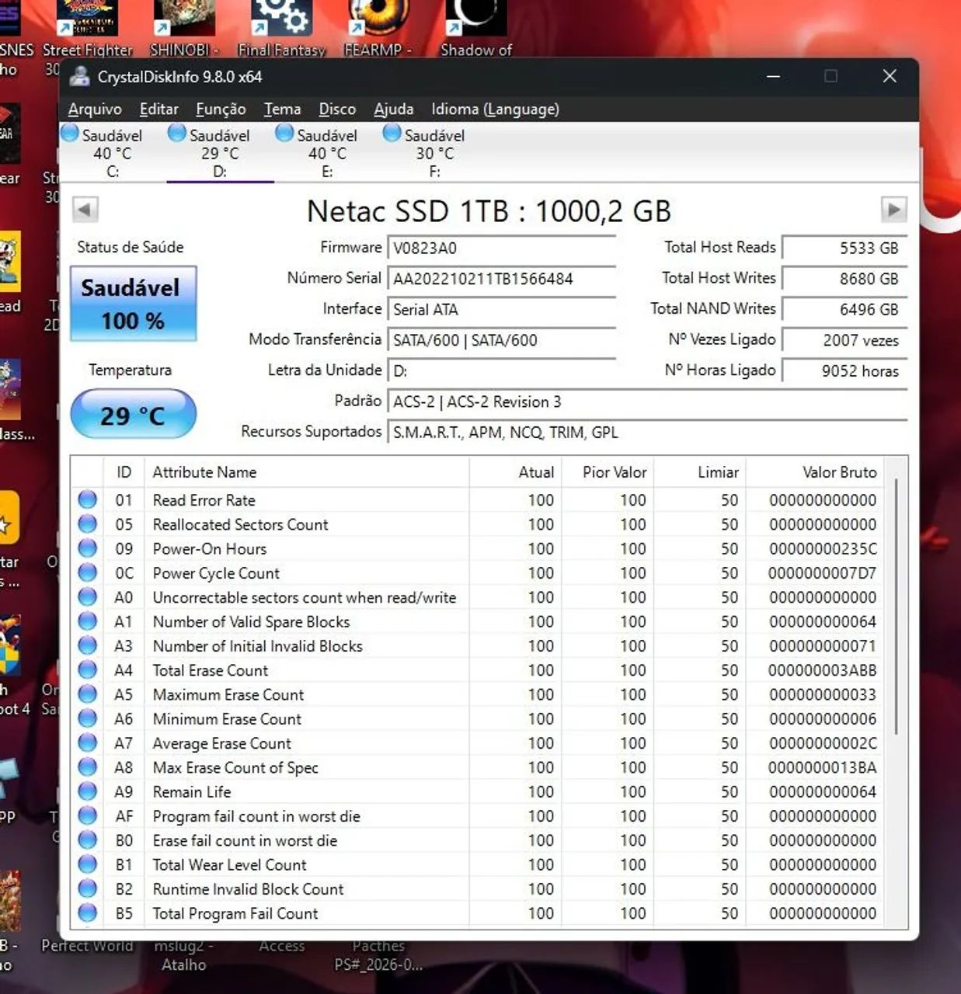Click the 29 °C temperature indicator
This screenshot has height=994, width=961.
point(133,415)
